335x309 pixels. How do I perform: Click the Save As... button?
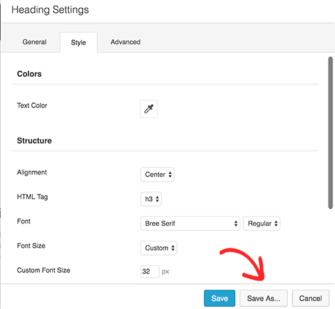tap(263, 298)
